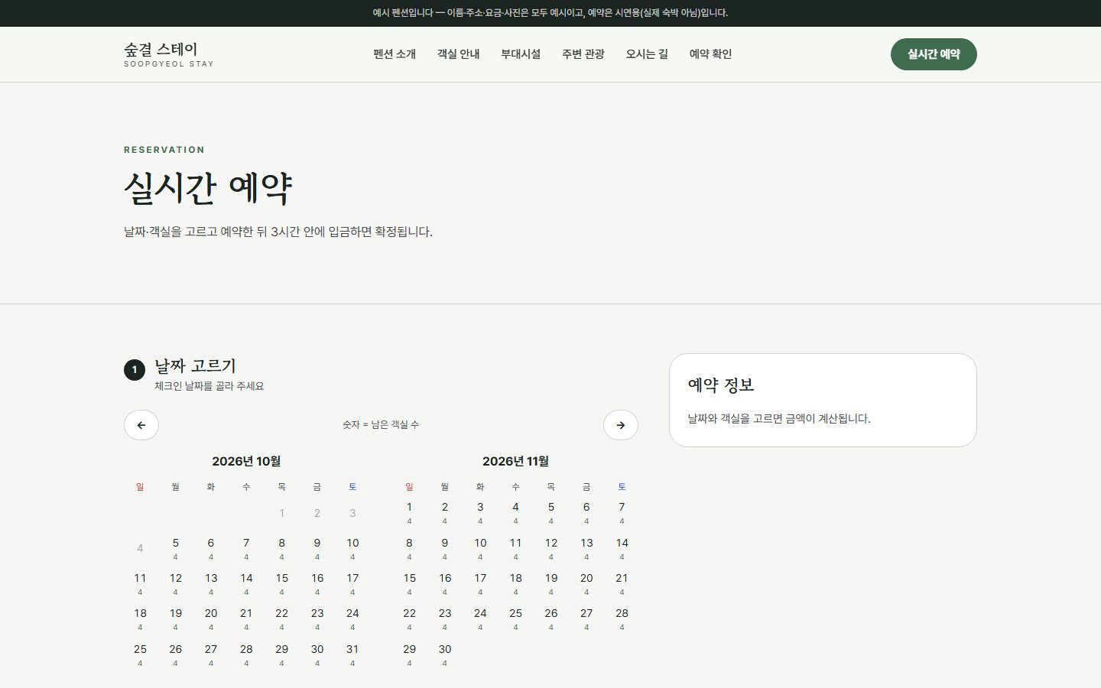Open the 숲결 스테이 home logo
The image size is (1101, 688).
169,54
